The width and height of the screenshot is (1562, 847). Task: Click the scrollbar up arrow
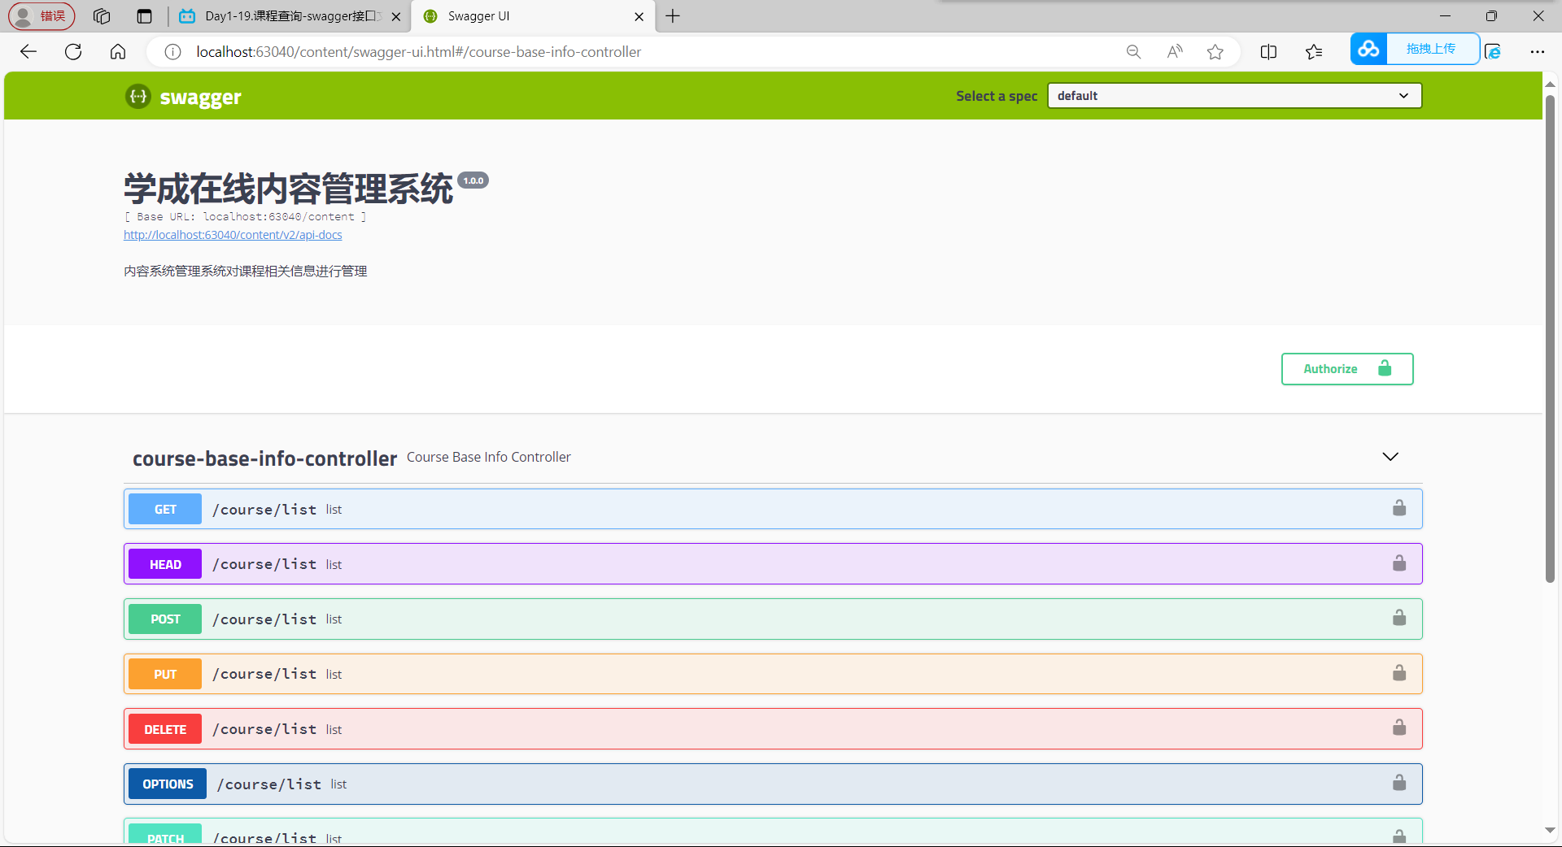tap(1550, 84)
